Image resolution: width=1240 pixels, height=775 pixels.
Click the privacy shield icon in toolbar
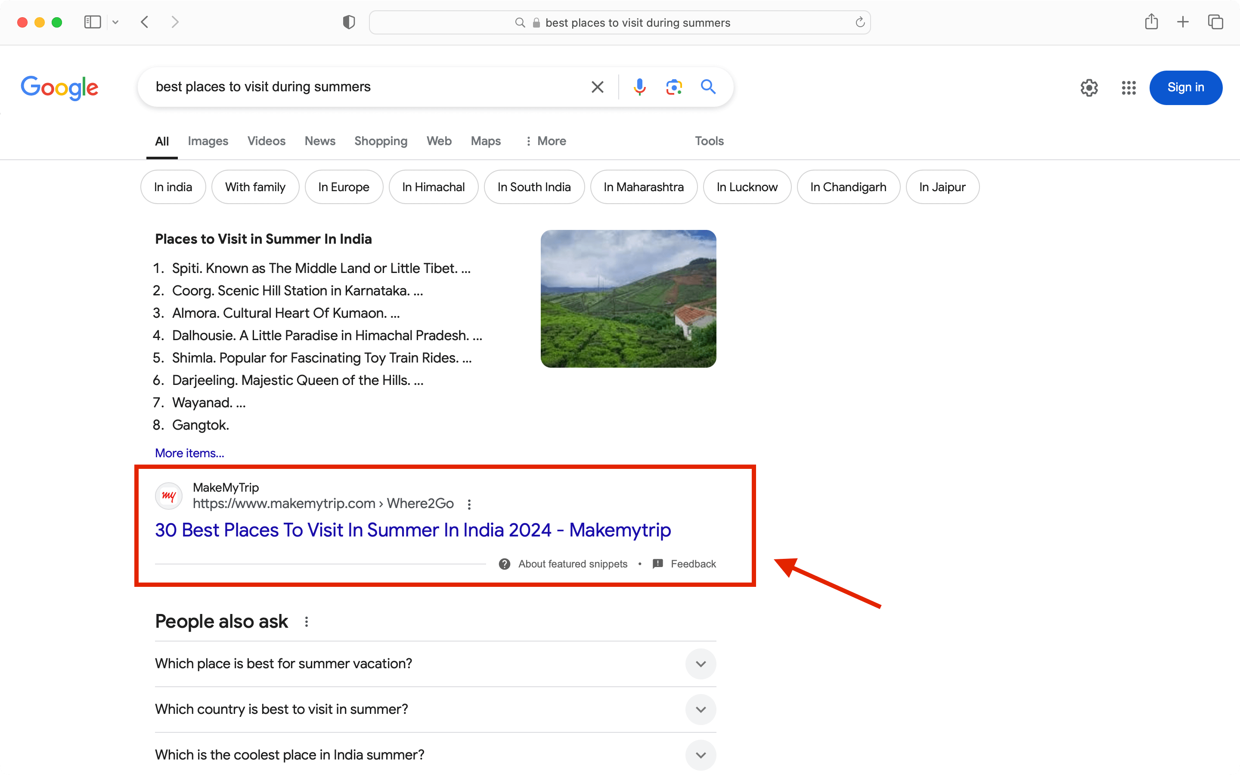click(348, 22)
